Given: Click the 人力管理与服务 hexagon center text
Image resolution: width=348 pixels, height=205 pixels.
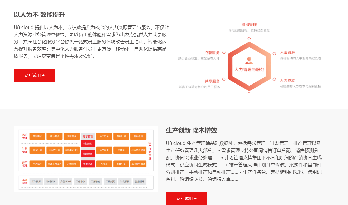Looking at the screenshot, I should [x=249, y=70].
